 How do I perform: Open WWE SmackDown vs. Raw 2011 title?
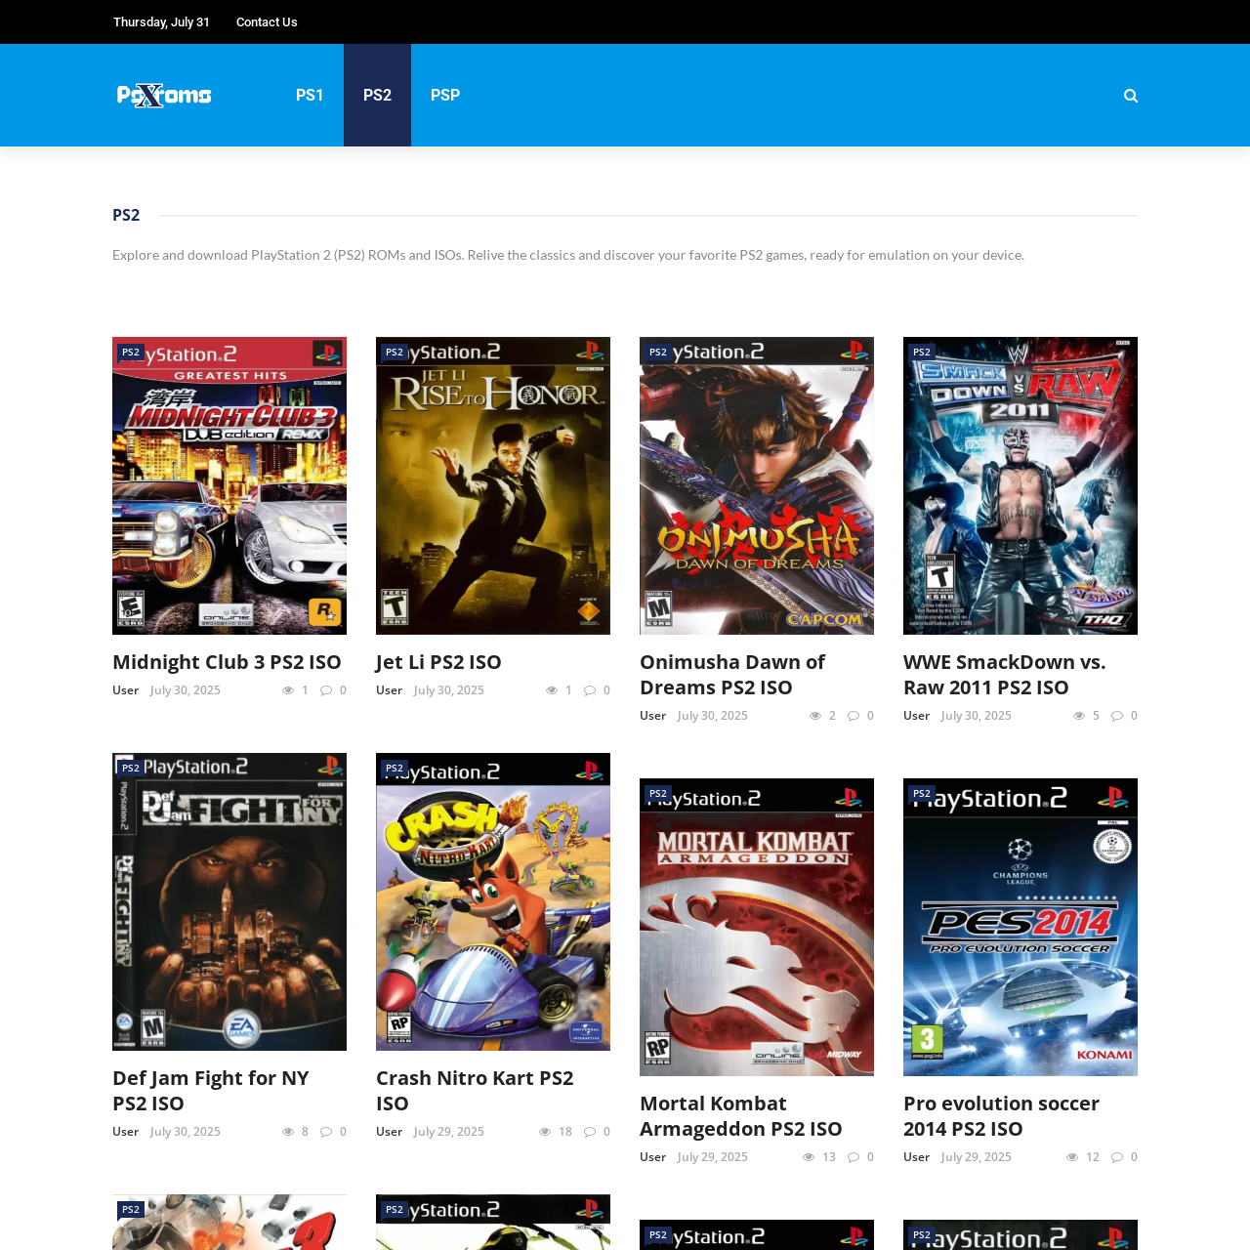[x=1005, y=675]
